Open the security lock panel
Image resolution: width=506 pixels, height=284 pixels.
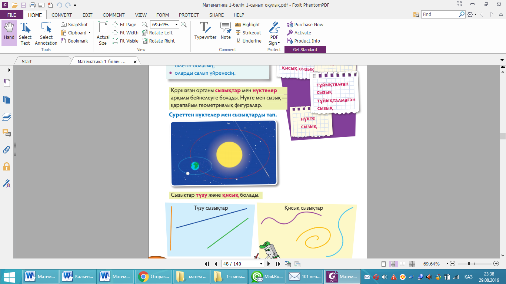7,166
